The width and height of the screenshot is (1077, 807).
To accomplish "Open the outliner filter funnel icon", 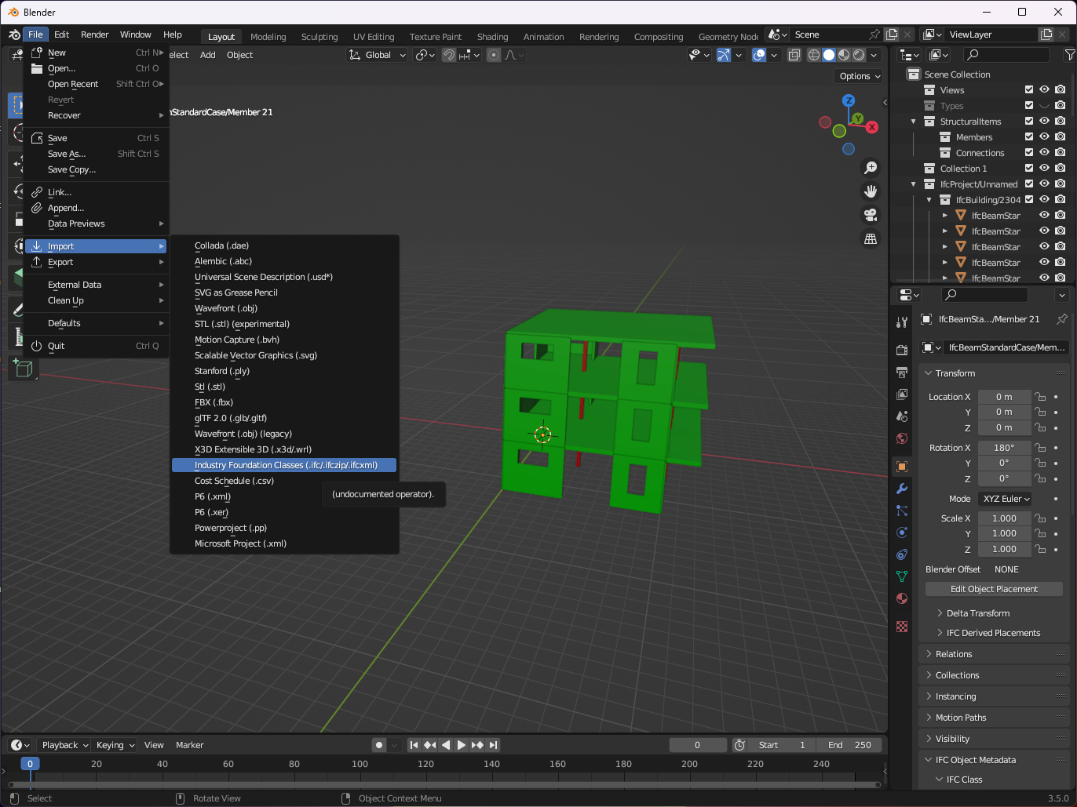I will pos(1071,55).
